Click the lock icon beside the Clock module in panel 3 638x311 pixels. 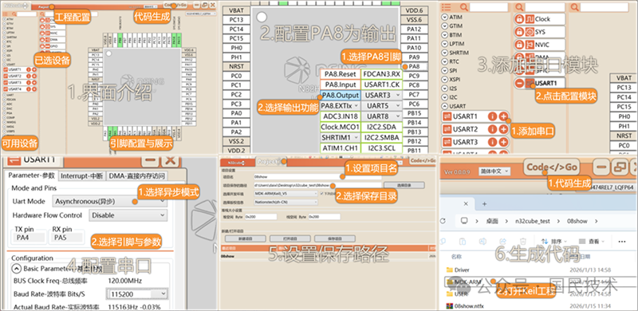[x=519, y=19]
